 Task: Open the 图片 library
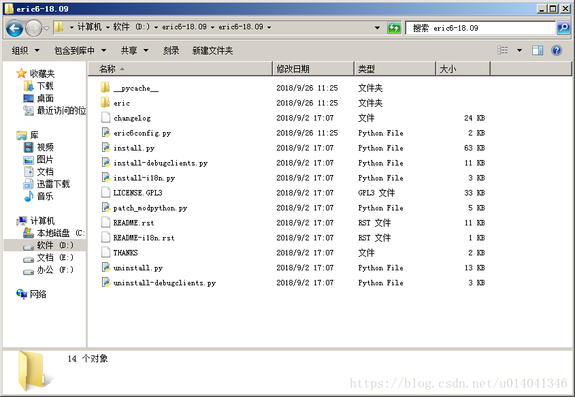pyautogui.click(x=39, y=159)
